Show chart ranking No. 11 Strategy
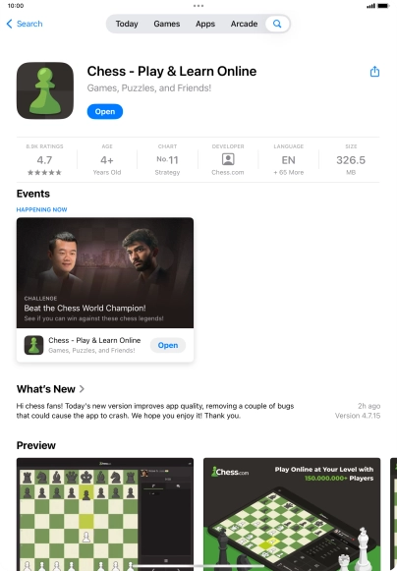397x571 pixels. click(167, 160)
